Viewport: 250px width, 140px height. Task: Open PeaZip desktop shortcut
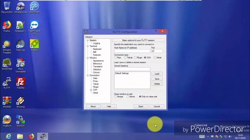click(x=34, y=45)
